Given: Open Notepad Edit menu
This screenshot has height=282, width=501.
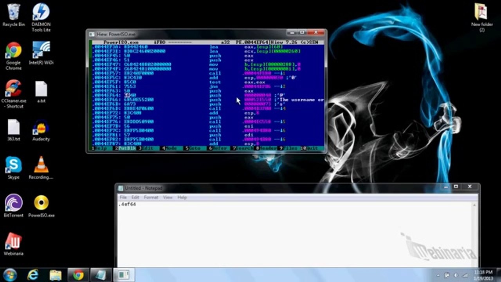Looking at the screenshot, I should point(135,197).
